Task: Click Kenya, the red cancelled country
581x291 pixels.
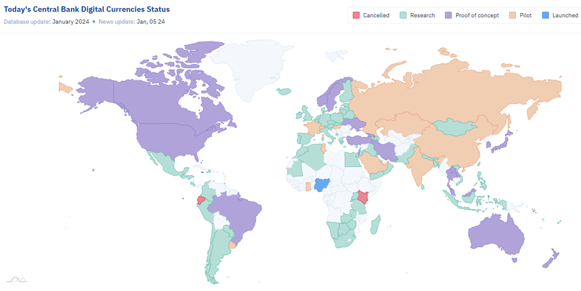Action: pos(364,200)
